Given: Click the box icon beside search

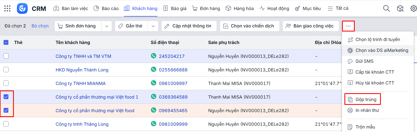Looking at the screenshot, I should pos(400,8).
